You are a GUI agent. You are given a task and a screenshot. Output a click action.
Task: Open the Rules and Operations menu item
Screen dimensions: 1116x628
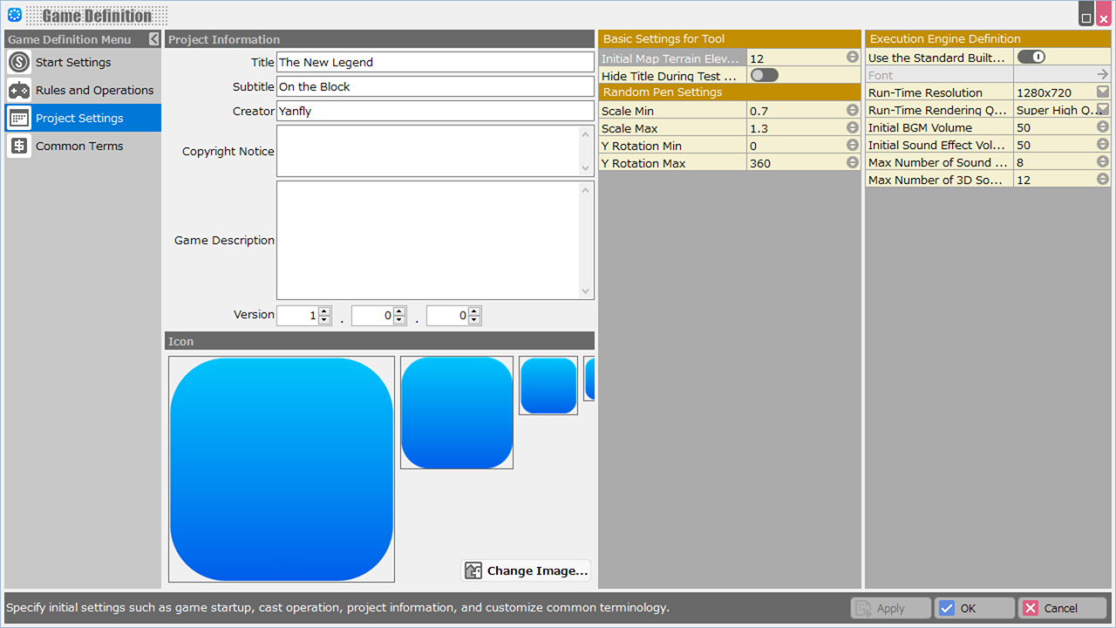coord(94,90)
